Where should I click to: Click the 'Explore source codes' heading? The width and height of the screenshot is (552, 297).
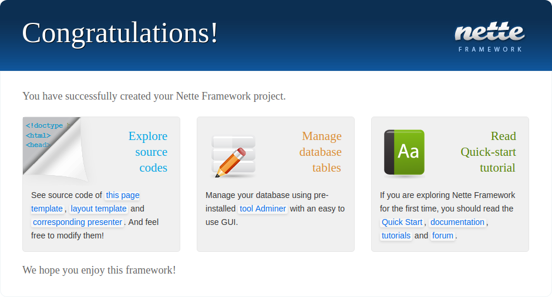coord(148,152)
